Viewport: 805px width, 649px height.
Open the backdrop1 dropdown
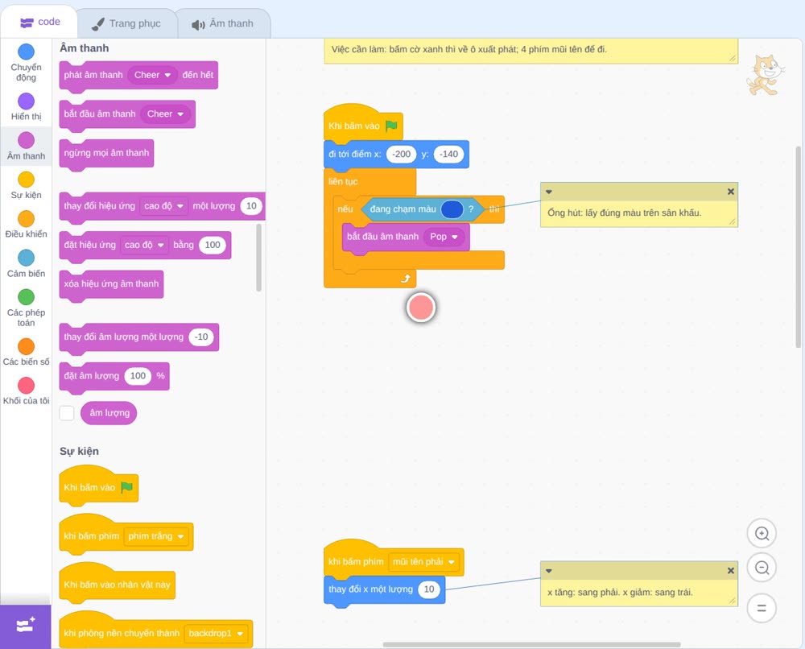click(216, 633)
